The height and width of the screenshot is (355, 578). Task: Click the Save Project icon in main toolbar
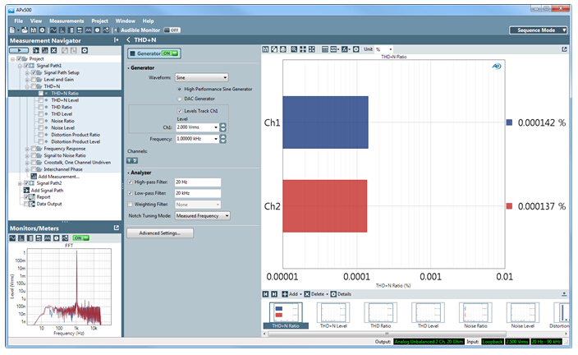tap(33, 30)
